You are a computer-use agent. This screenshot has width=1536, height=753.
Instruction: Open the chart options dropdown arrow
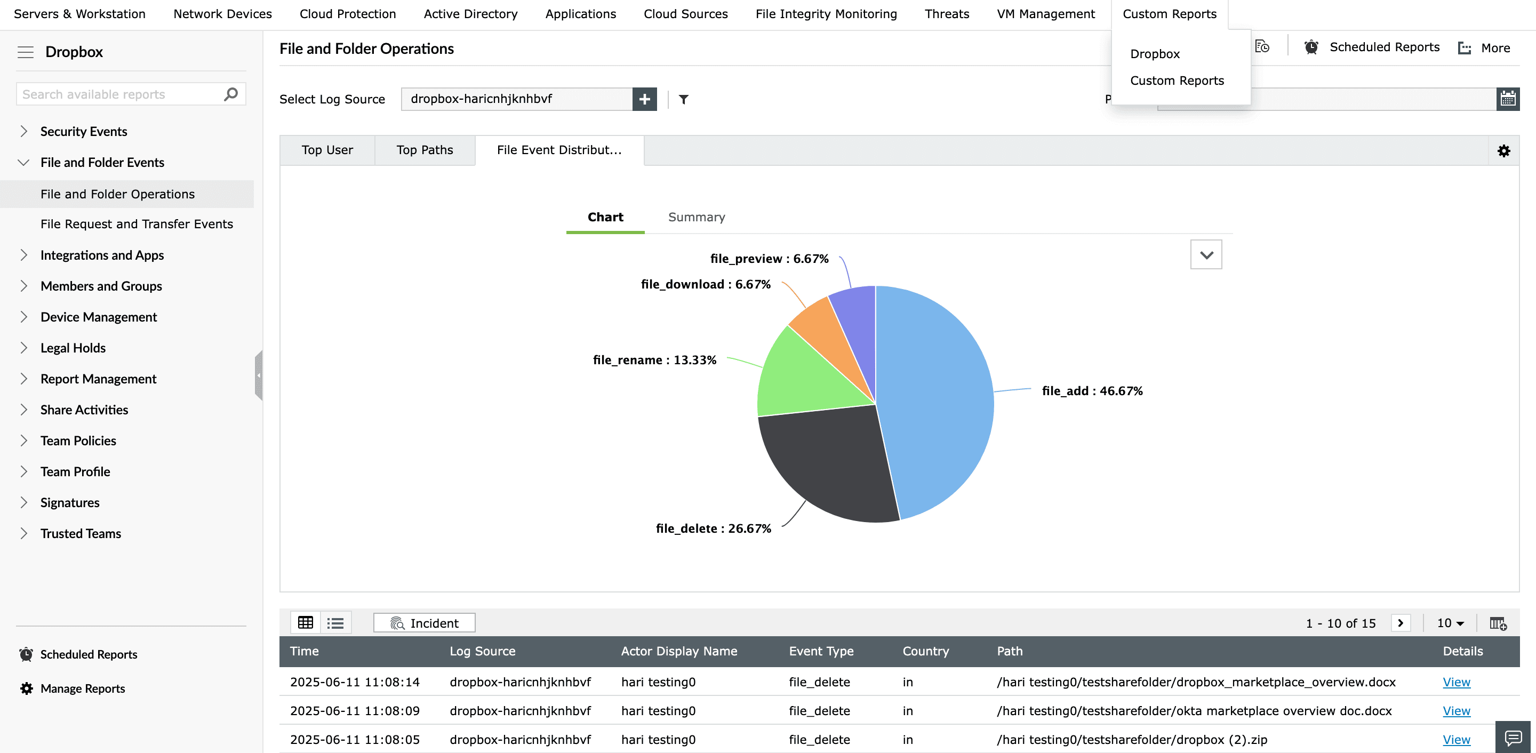1206,254
